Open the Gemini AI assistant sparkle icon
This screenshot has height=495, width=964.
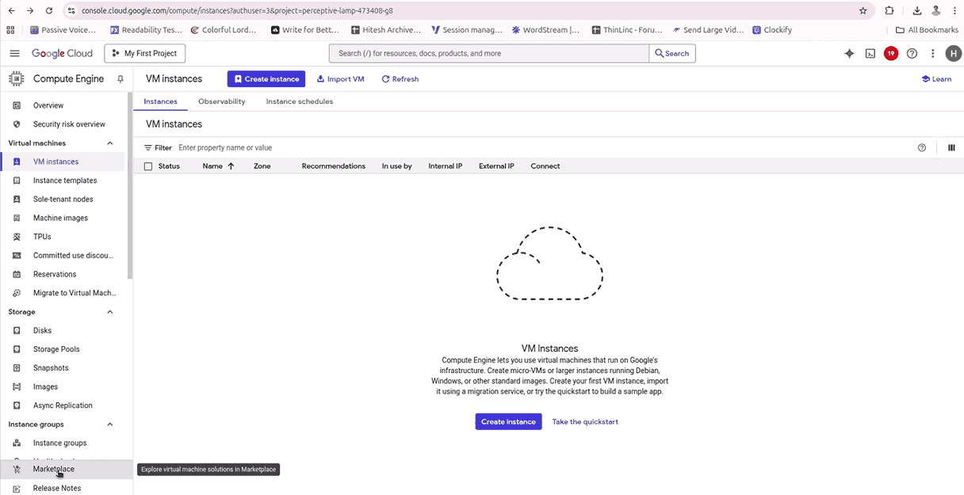(x=849, y=54)
